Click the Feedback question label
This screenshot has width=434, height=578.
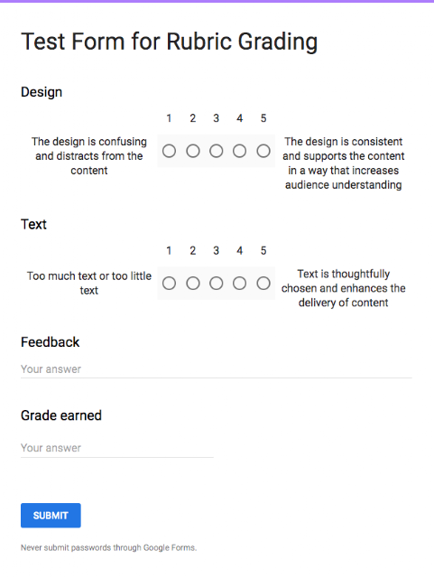[51, 342]
